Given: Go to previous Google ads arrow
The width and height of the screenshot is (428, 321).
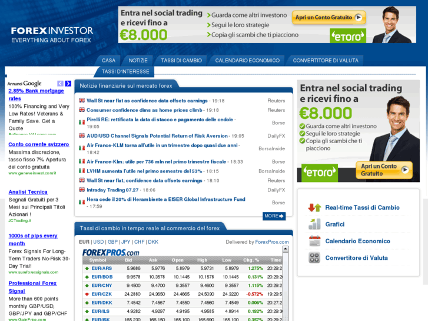Looking at the screenshot, I should click(60, 84).
